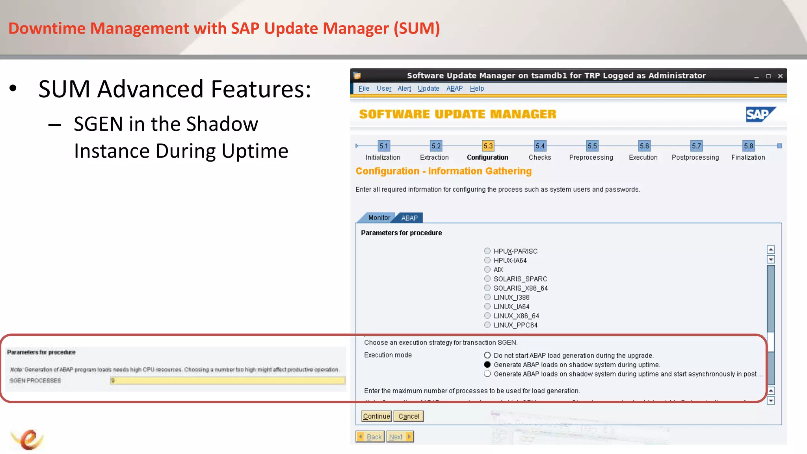Click the top scroll up arrow
Screen dimensions: 807x454
pyautogui.click(x=771, y=249)
